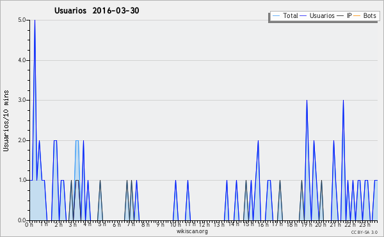Screen dimensions: 384x237
Task: Click the 4.0 y-axis value
Action: [x=22, y=60]
